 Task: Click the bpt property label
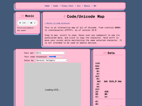click(x=99, y=81)
